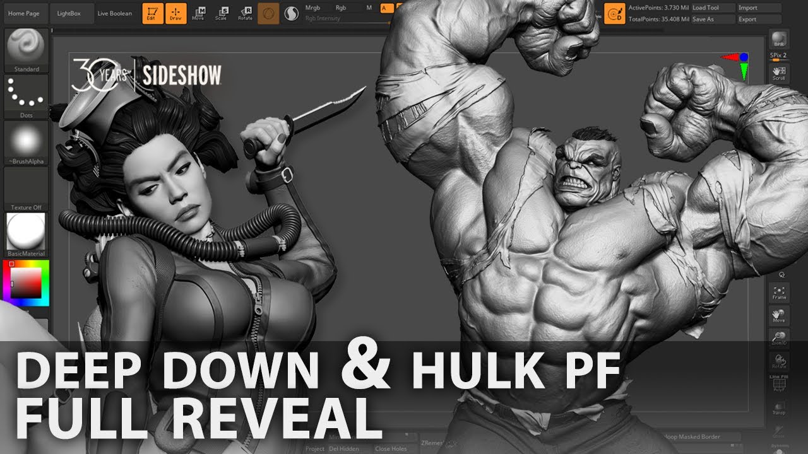Toggle the Transp transparency icon

[x=779, y=407]
